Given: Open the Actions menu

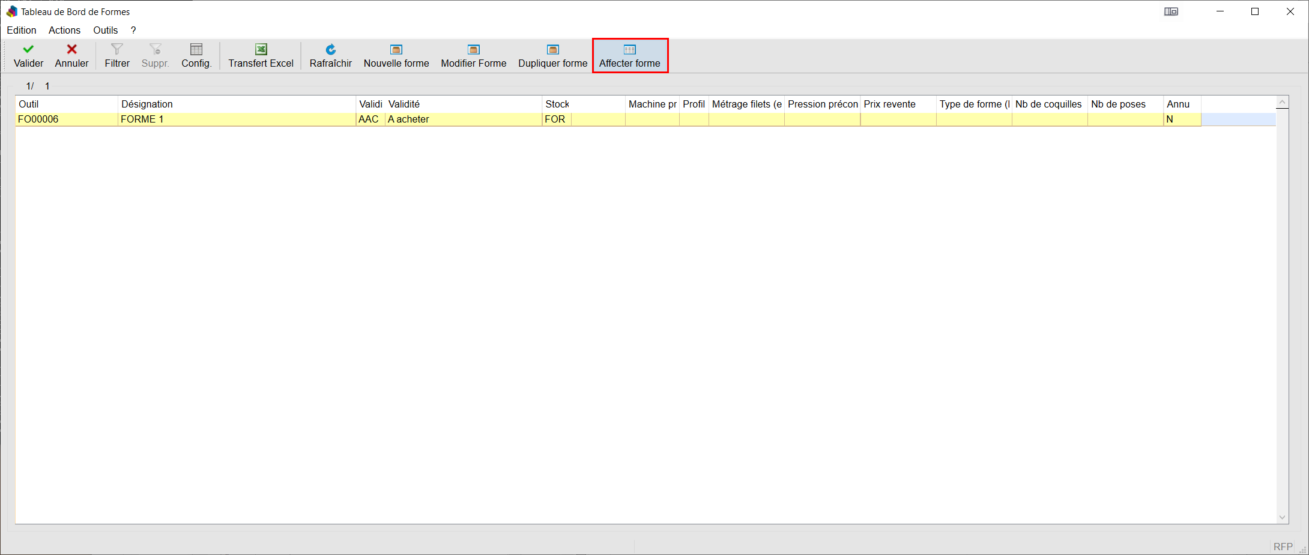Looking at the screenshot, I should [x=64, y=30].
